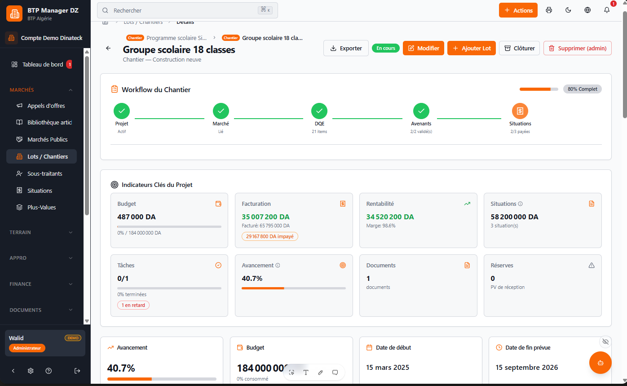Open Situations sidebar menu item
This screenshot has height=386, width=627.
click(x=41, y=191)
